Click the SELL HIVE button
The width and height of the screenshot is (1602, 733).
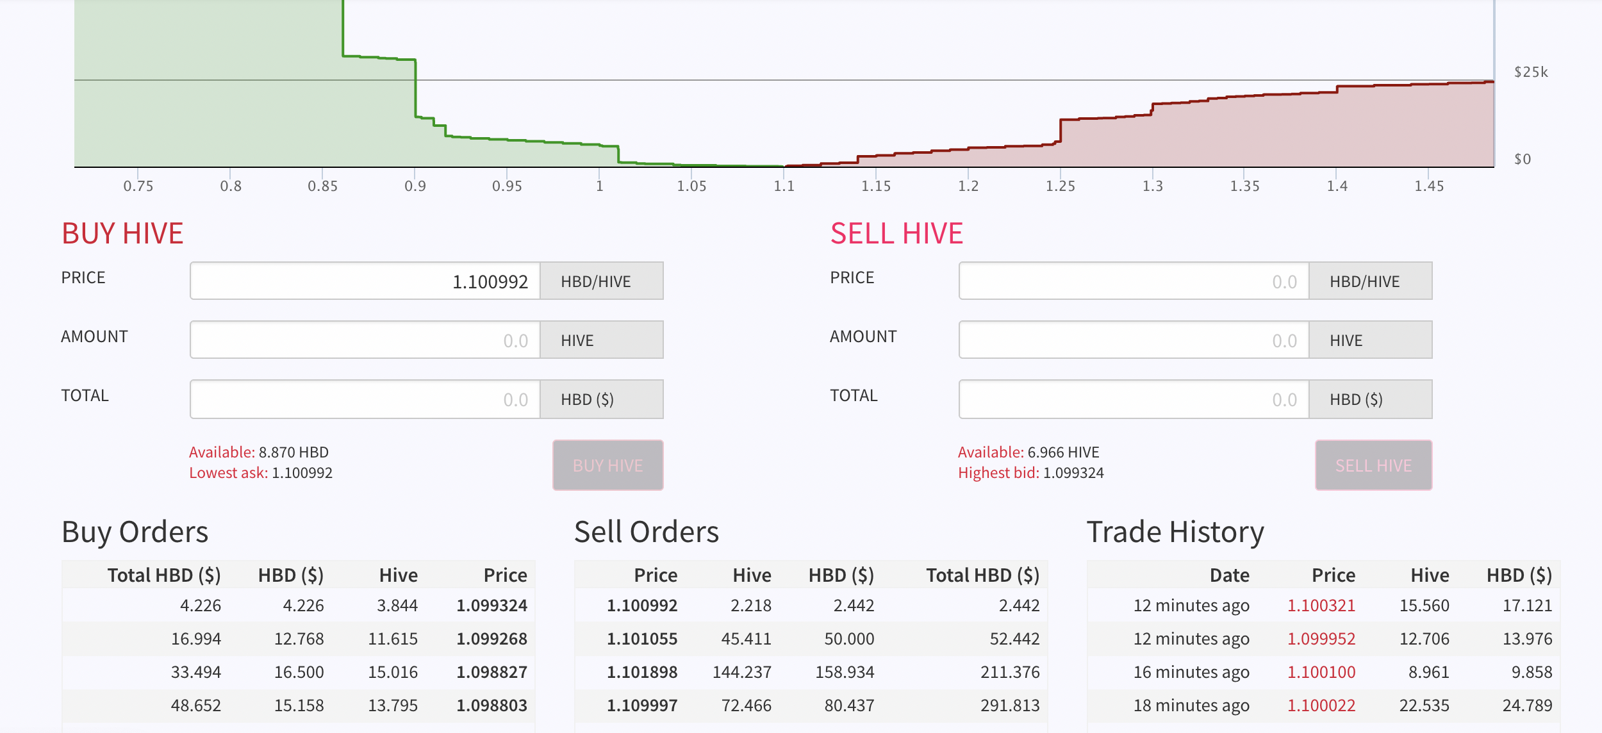1373,465
